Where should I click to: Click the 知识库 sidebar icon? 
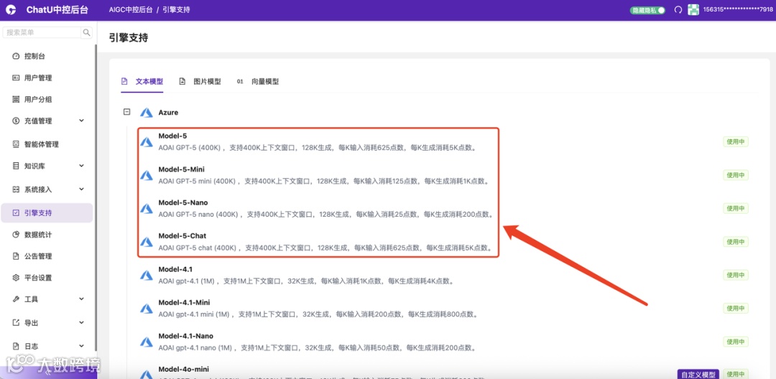[16, 166]
